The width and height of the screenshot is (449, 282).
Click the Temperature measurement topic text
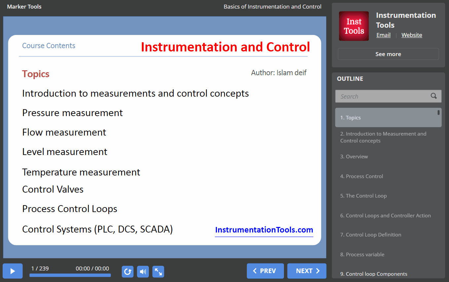click(81, 172)
